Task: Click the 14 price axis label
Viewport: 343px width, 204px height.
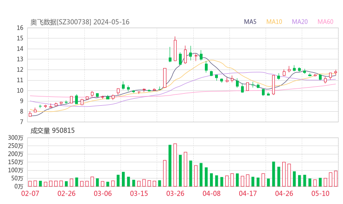Action: coord(20,49)
